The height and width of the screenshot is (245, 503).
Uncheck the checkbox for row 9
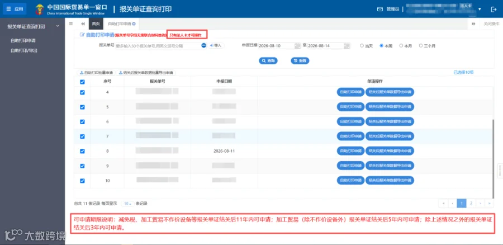[82, 166]
